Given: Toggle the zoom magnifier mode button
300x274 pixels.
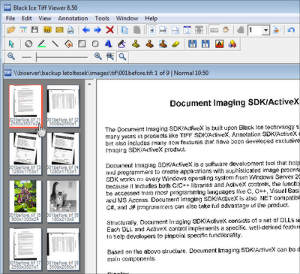Looking at the screenshot, I should click(x=122, y=57).
